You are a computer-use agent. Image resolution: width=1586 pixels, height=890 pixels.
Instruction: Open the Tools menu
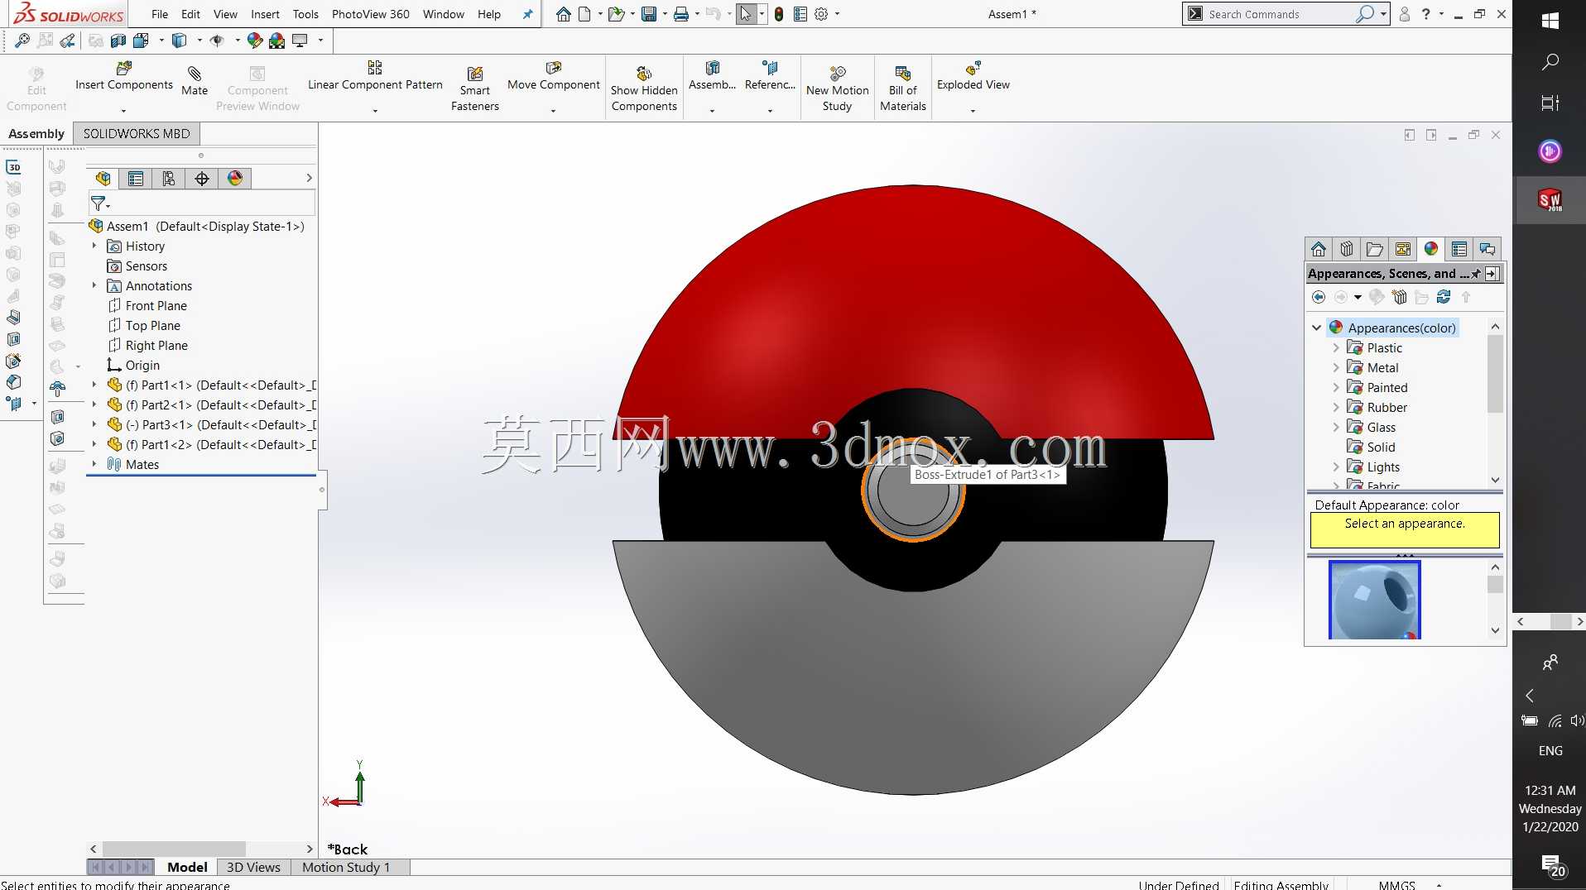coord(305,14)
